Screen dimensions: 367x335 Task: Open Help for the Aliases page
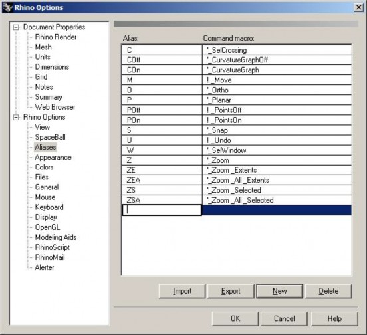click(x=334, y=318)
